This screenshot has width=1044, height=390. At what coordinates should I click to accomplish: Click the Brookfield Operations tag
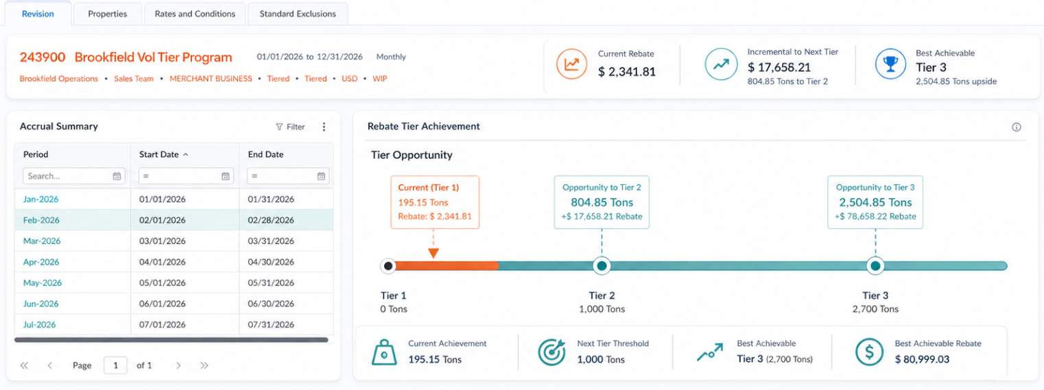tap(59, 79)
